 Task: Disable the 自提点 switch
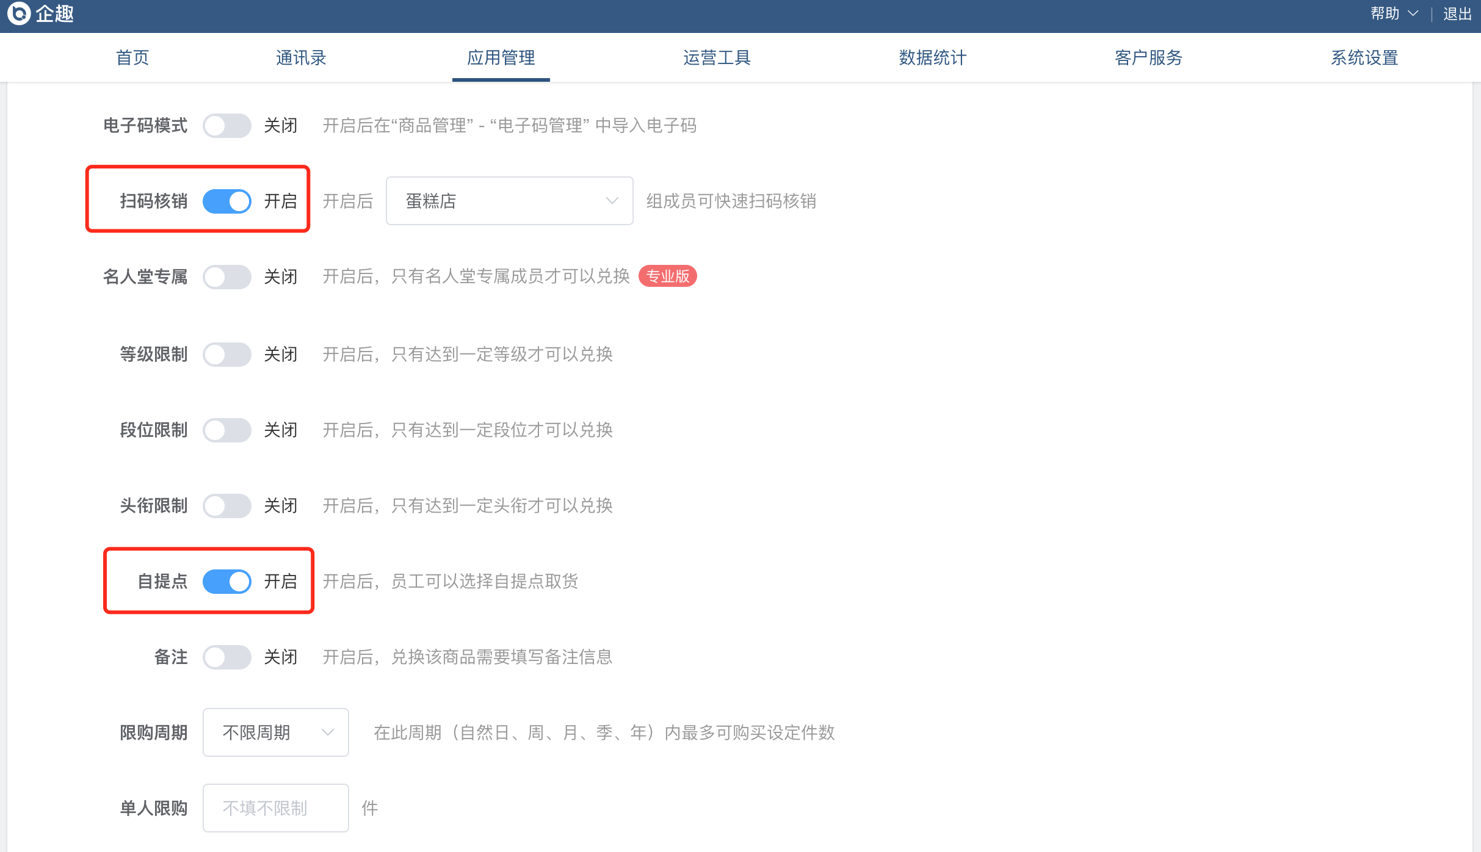pyautogui.click(x=226, y=582)
